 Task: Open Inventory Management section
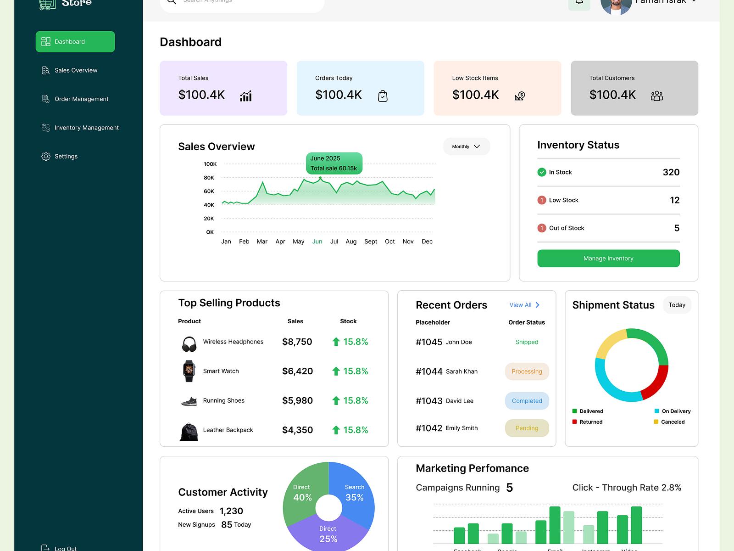(80, 128)
